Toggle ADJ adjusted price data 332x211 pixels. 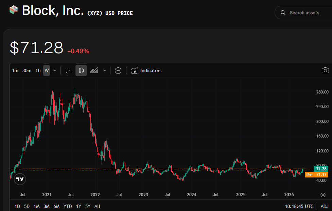coord(325,206)
